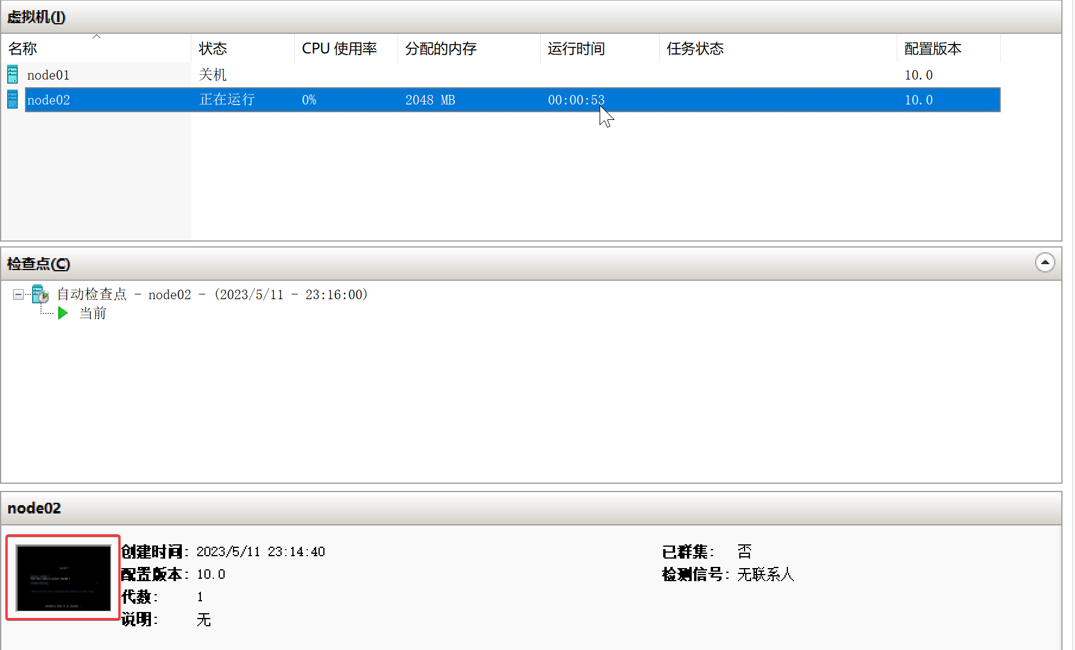Switch sorting to the 状态 column
The image size is (1075, 650).
212,48
